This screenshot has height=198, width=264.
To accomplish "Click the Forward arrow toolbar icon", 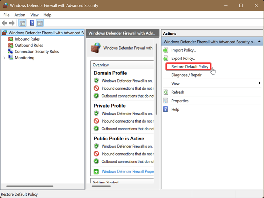I will (12, 23).
